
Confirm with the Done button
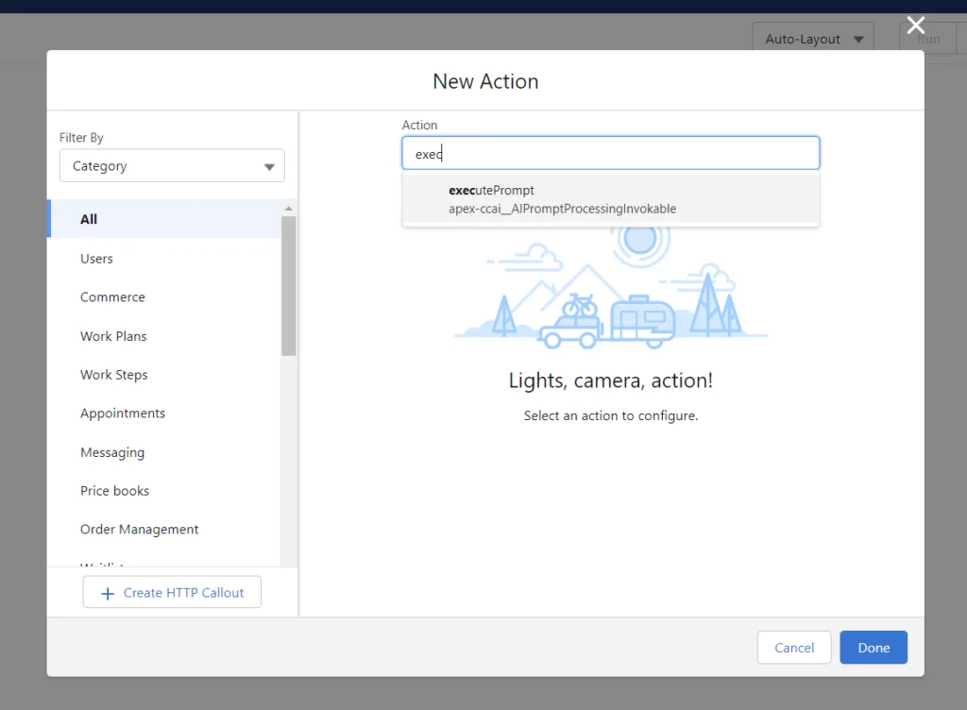pyautogui.click(x=874, y=648)
